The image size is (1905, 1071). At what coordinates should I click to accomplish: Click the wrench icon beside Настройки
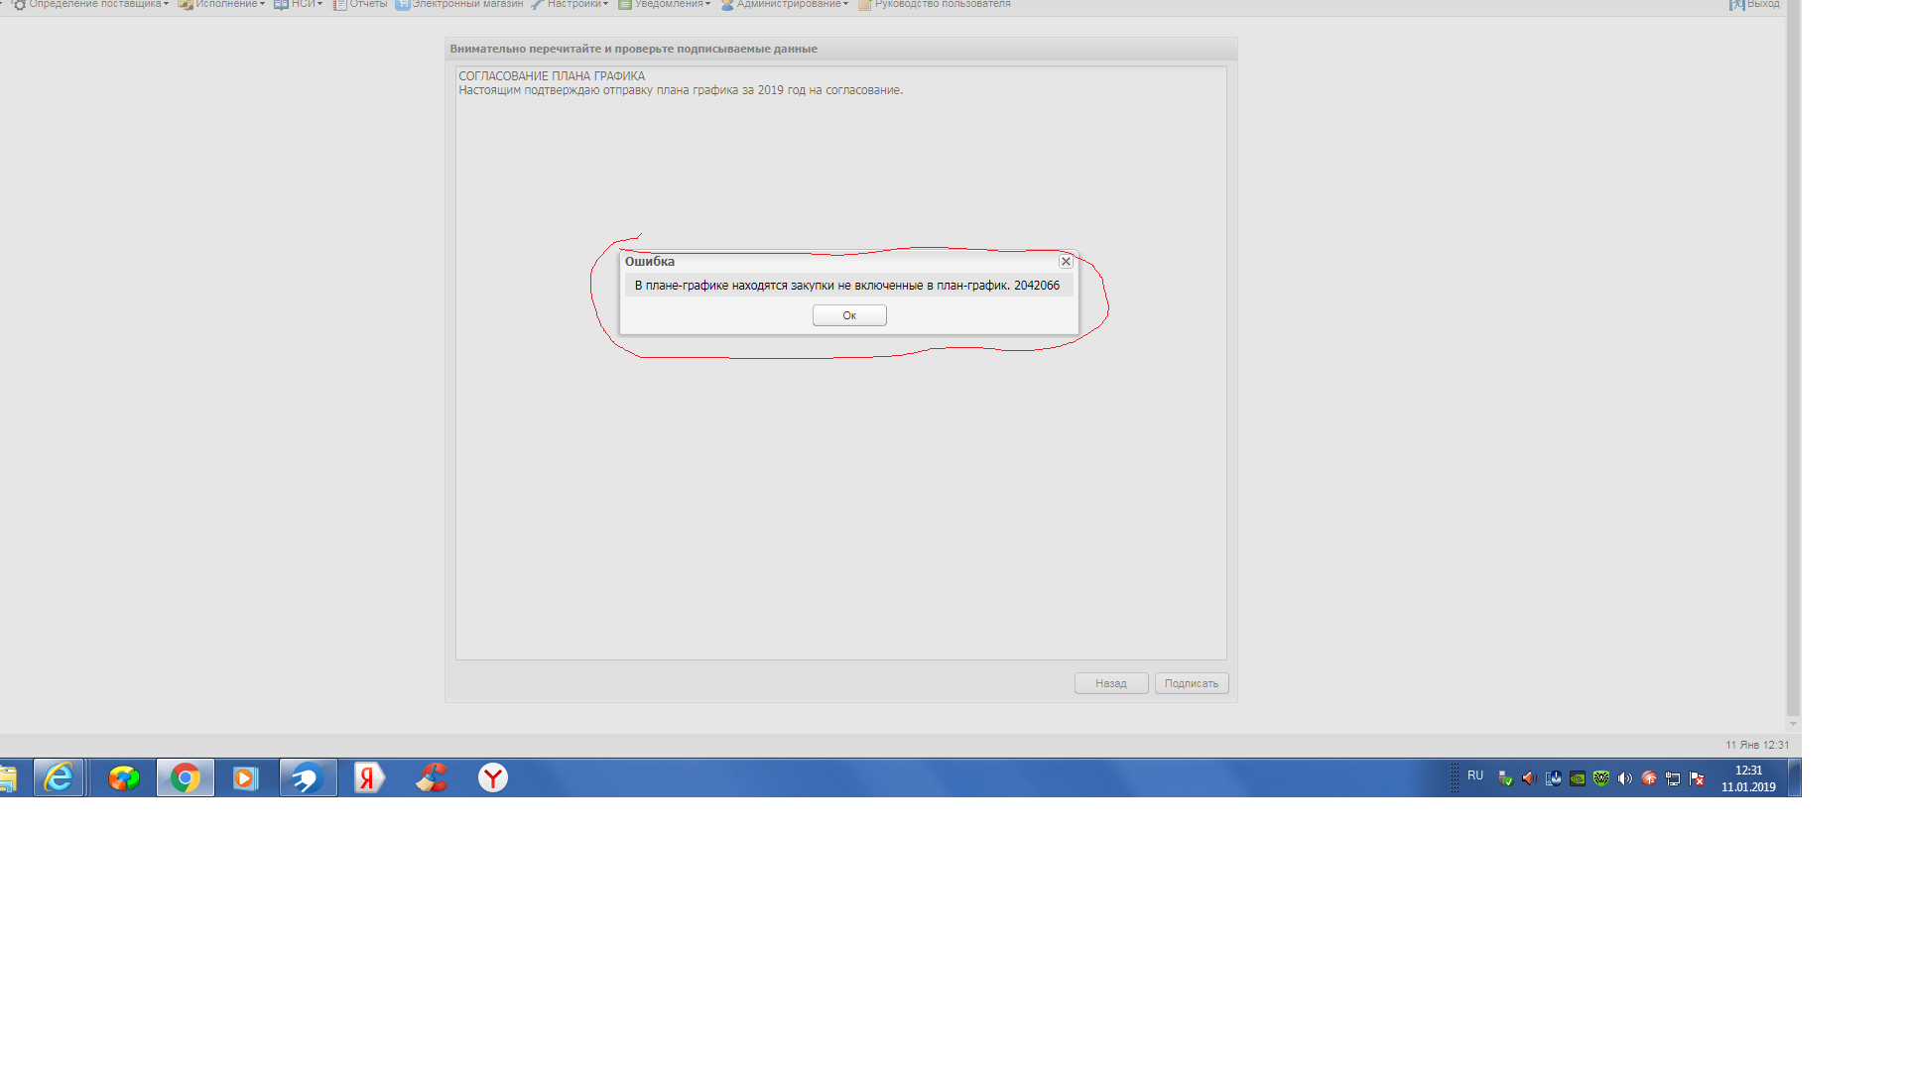pos(537,4)
